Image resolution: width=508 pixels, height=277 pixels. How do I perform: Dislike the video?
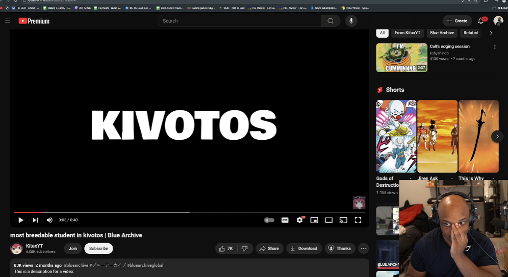(245, 249)
